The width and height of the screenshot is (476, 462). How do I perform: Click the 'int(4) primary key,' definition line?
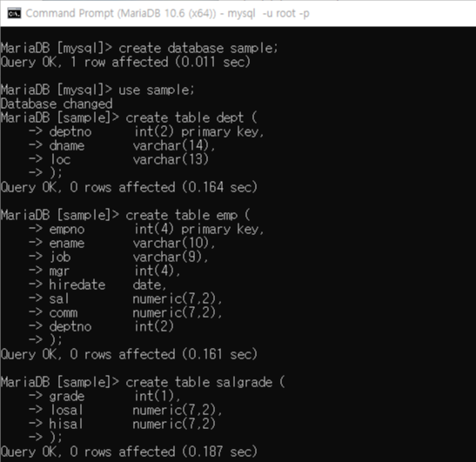[199, 229]
